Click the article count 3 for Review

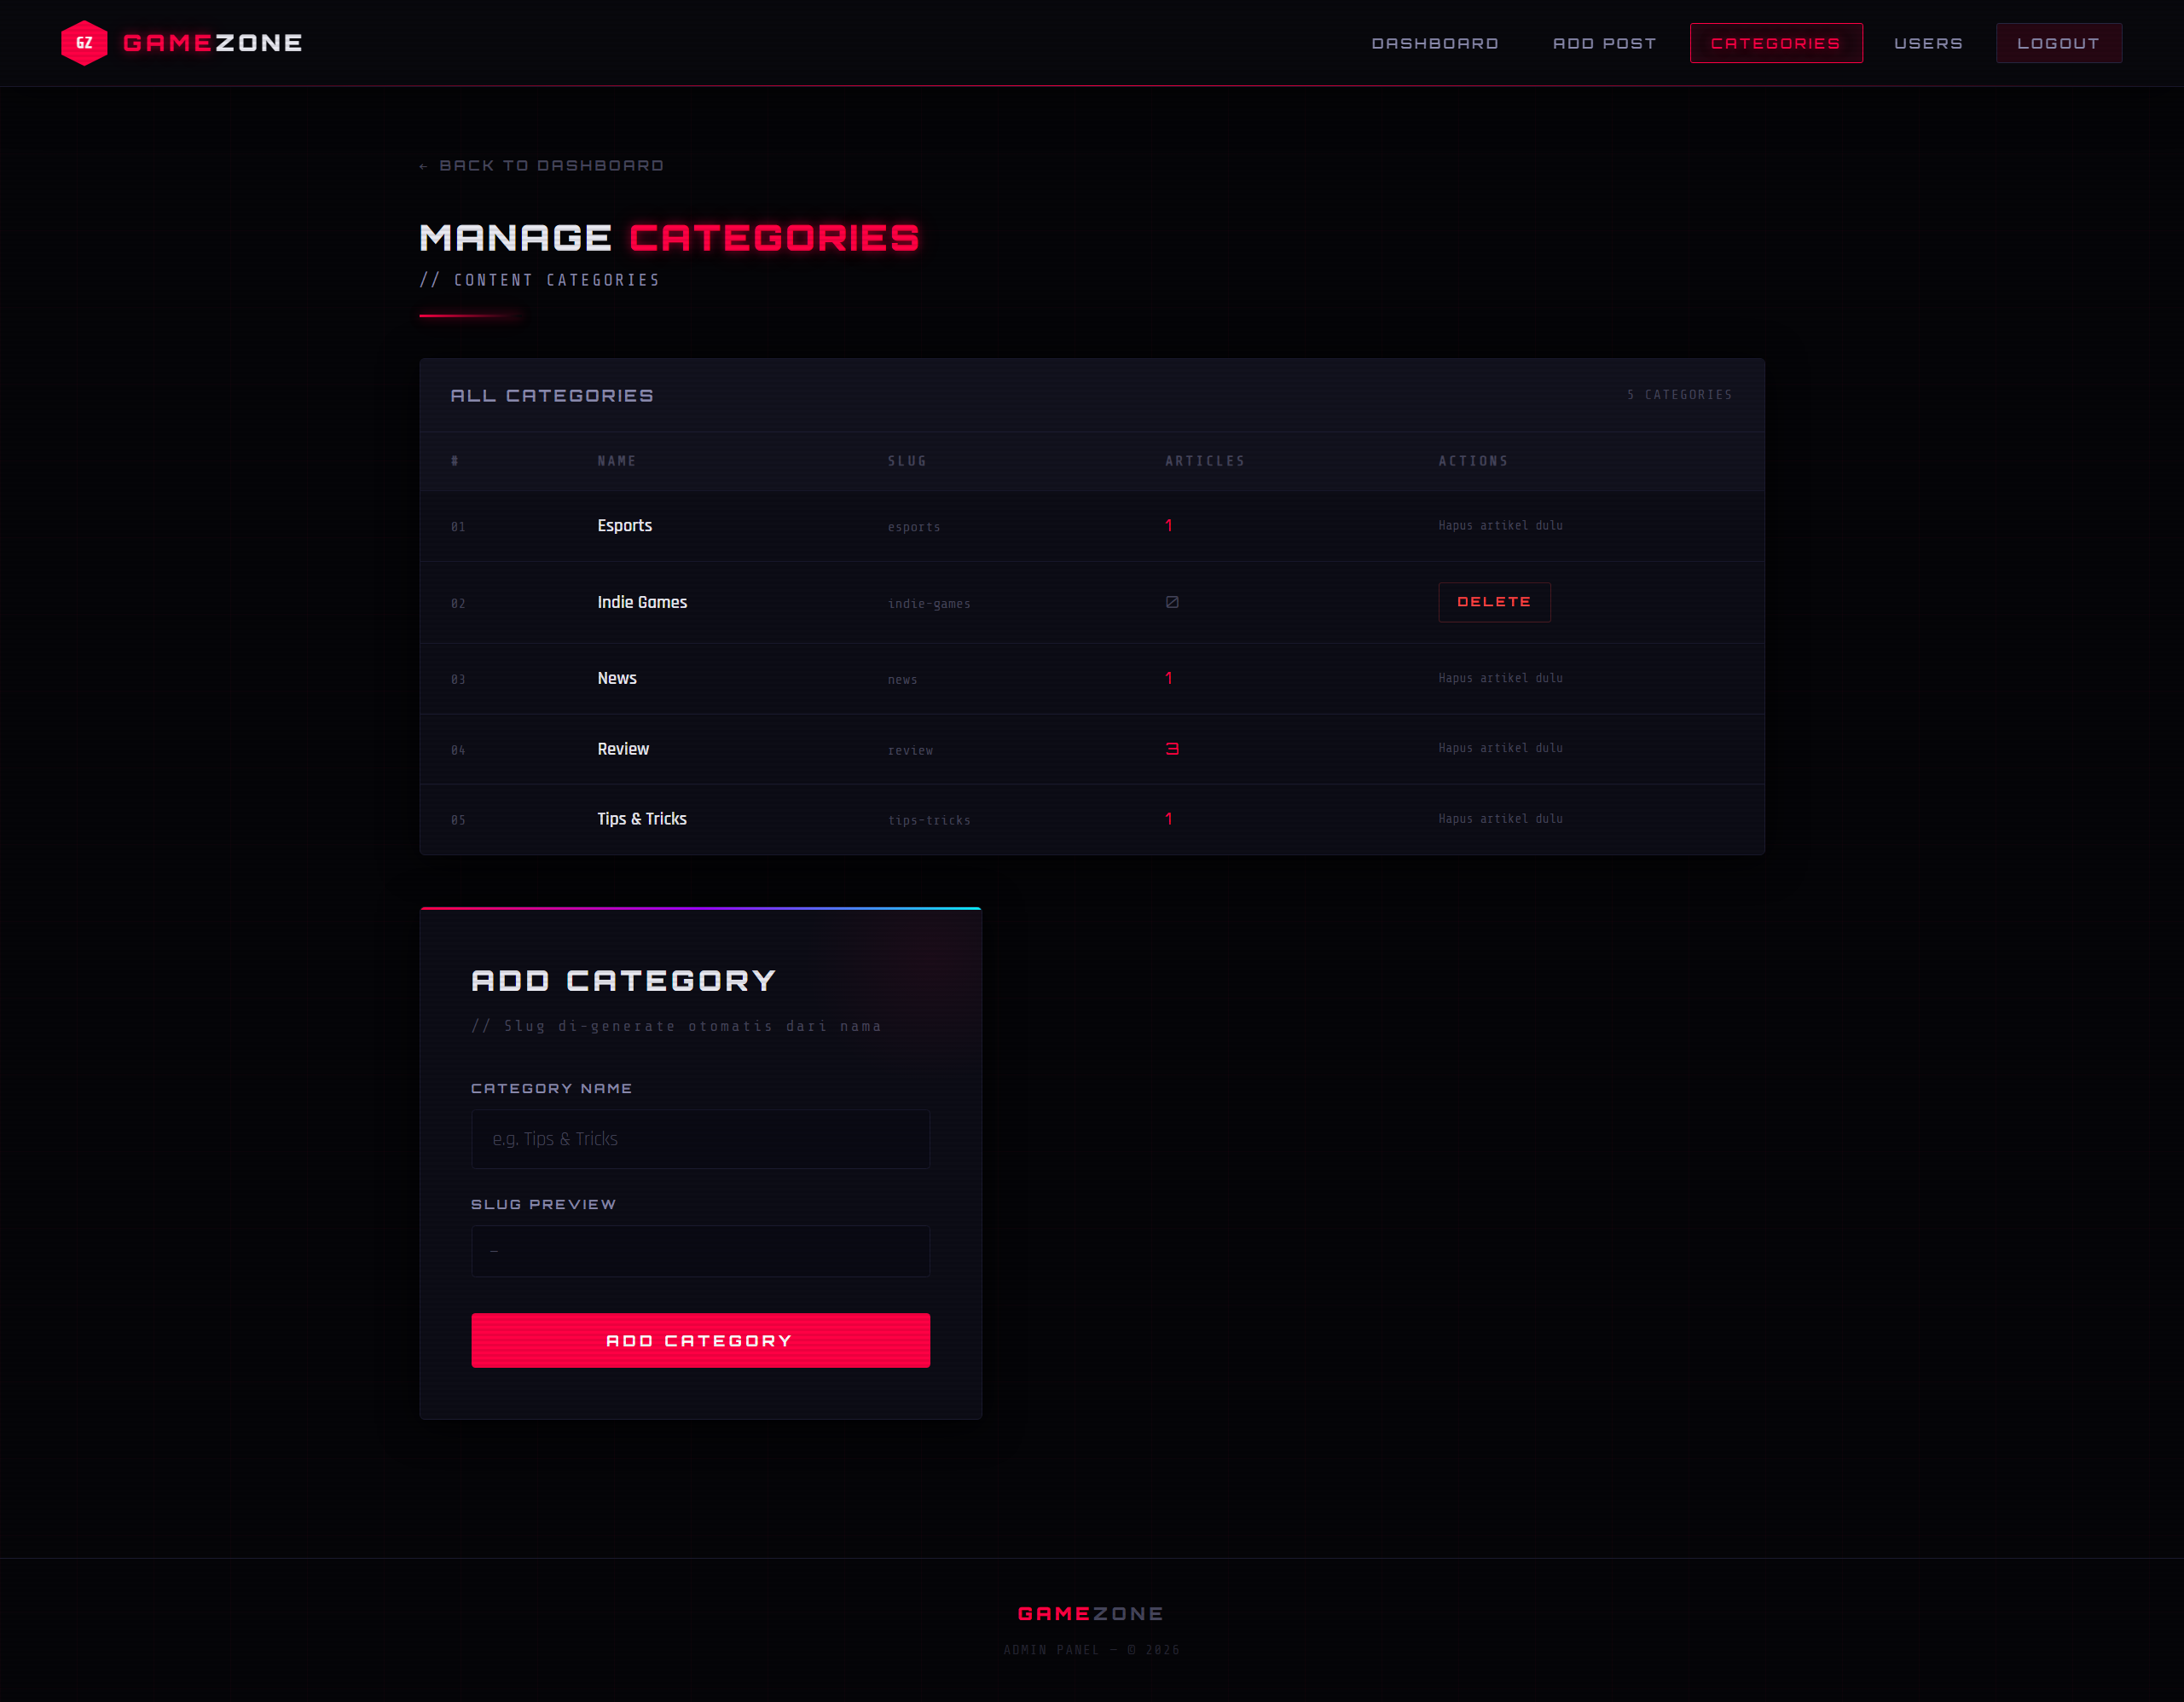[x=1172, y=749]
